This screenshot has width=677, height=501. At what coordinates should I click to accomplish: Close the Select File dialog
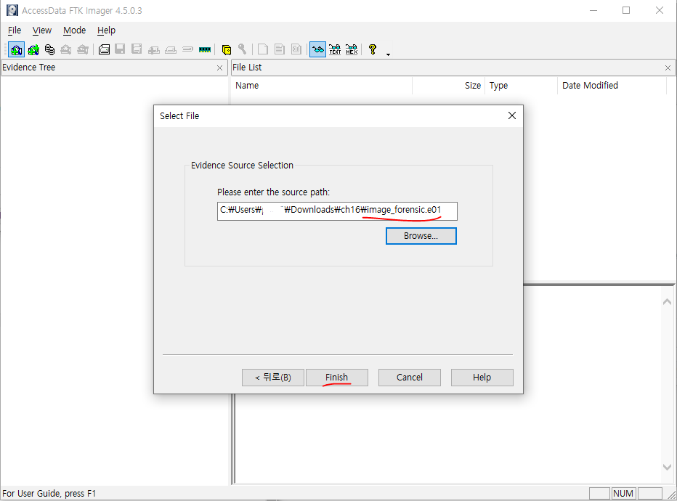click(x=512, y=115)
